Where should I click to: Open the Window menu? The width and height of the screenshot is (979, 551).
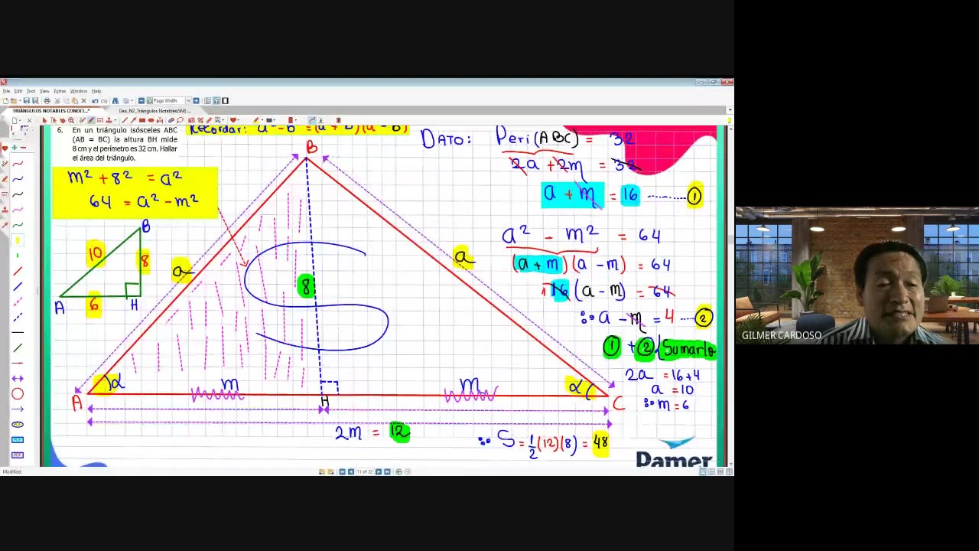[x=79, y=91]
